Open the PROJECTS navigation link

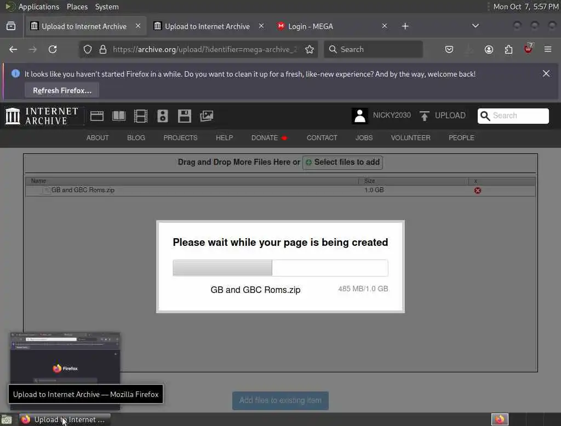point(180,137)
